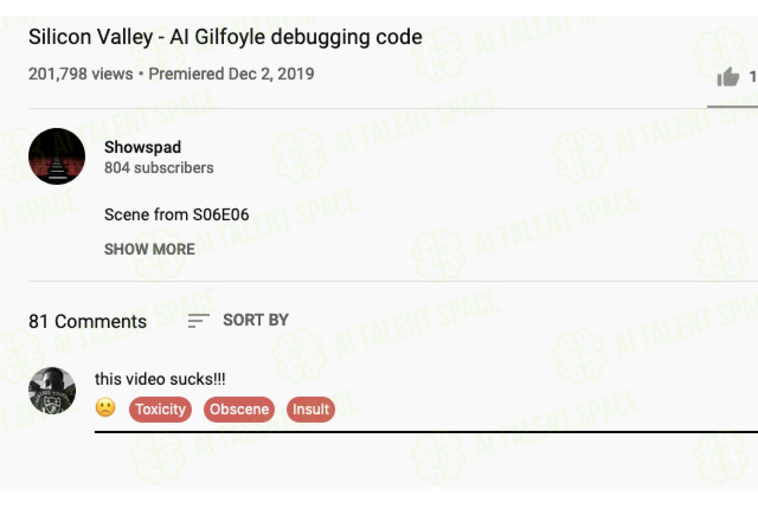Click the like count number

(x=753, y=77)
